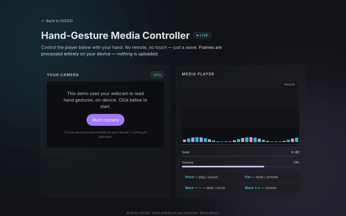The height and width of the screenshot is (216, 346).
Task: Click the Start camera button
Action: pos(105,120)
